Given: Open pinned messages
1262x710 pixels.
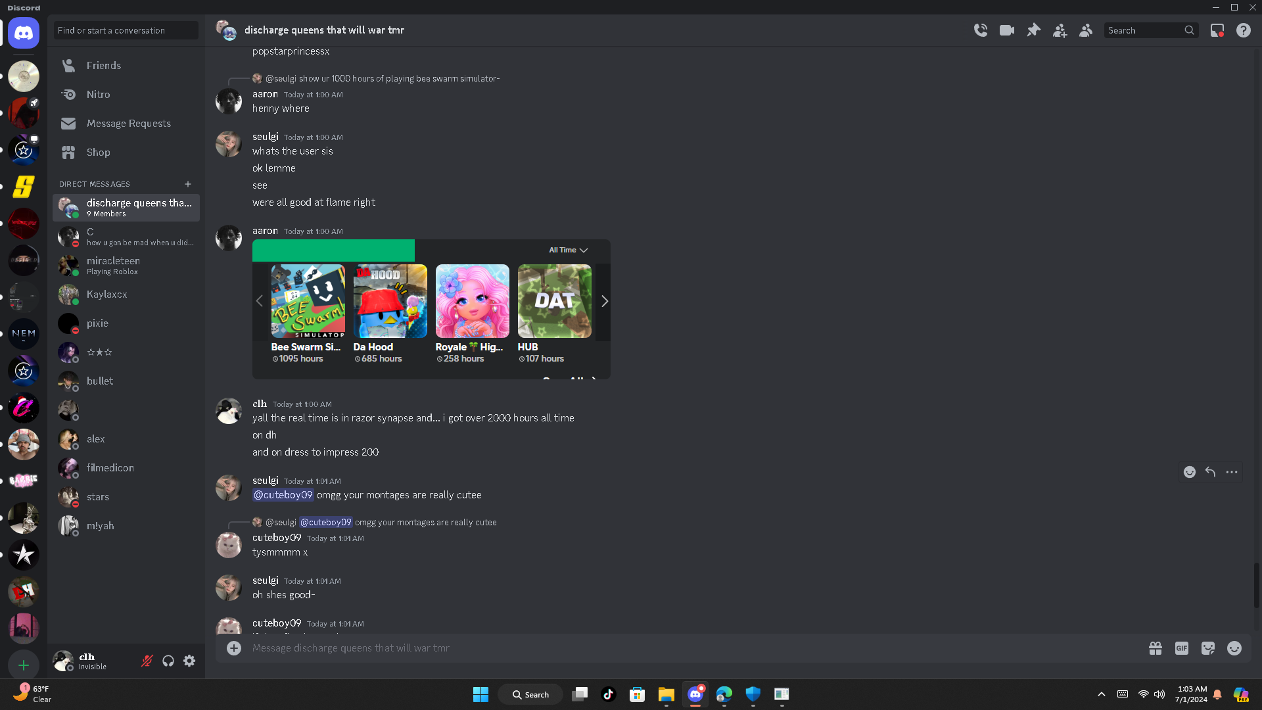Looking at the screenshot, I should [x=1033, y=30].
